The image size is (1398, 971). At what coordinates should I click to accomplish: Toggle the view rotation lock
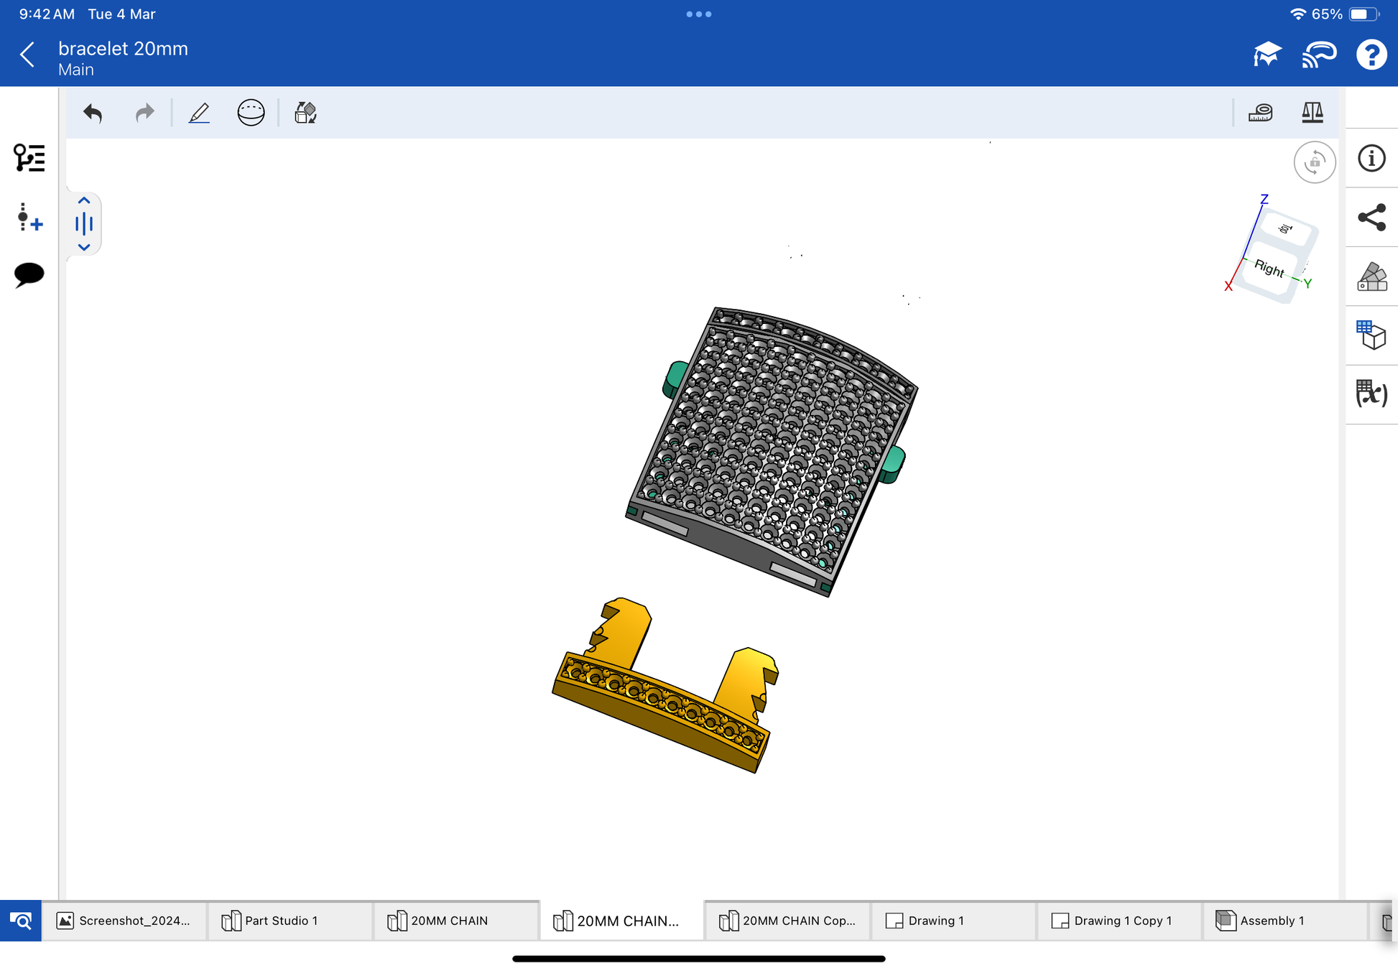point(1314,162)
